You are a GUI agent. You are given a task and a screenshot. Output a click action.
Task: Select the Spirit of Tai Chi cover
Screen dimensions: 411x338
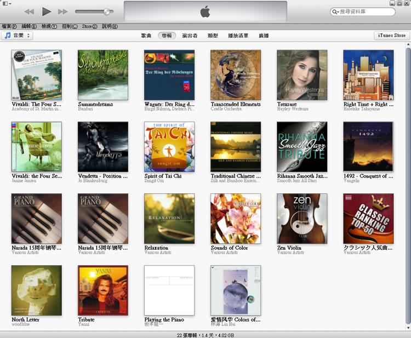pos(169,147)
